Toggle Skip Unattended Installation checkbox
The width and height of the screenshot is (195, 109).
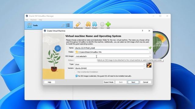tap(76, 72)
